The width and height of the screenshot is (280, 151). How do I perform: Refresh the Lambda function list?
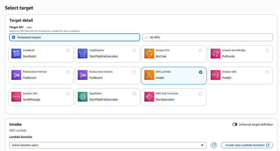coord(214,145)
